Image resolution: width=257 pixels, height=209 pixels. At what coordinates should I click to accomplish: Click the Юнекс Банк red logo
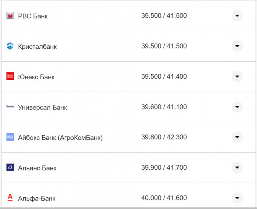tap(10, 76)
